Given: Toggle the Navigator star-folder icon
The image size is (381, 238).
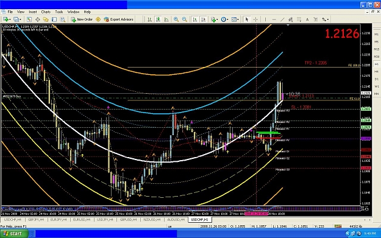Looking at the screenshot, I should click(46, 19).
